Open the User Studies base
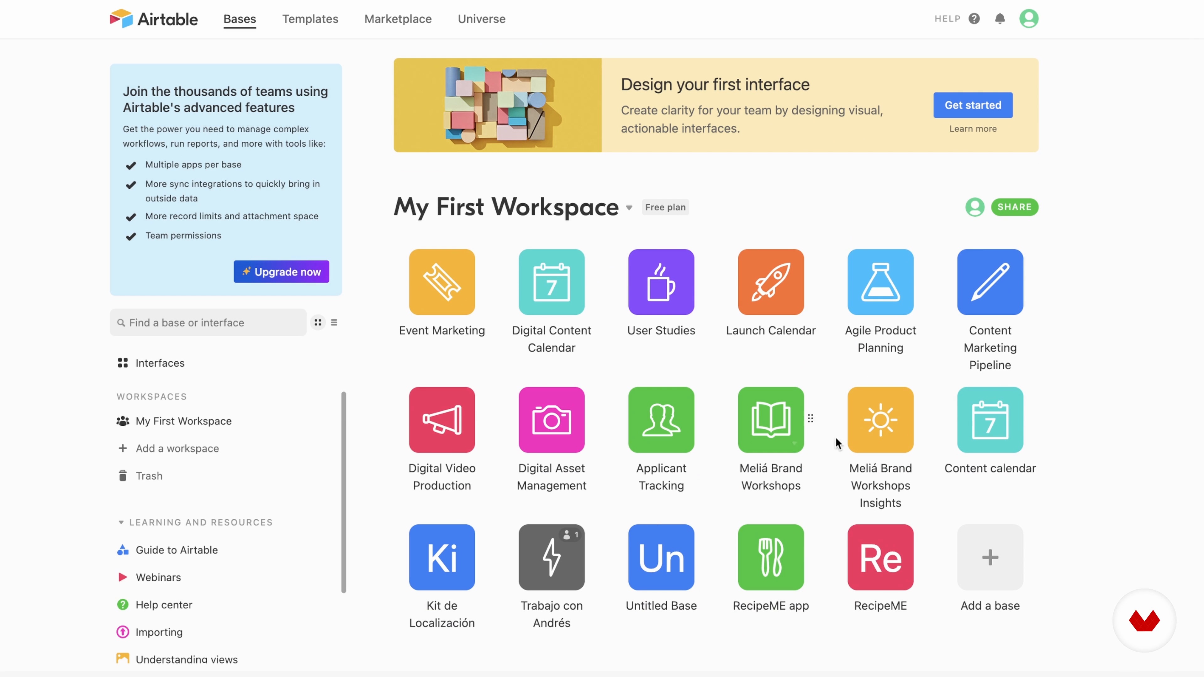 [661, 282]
